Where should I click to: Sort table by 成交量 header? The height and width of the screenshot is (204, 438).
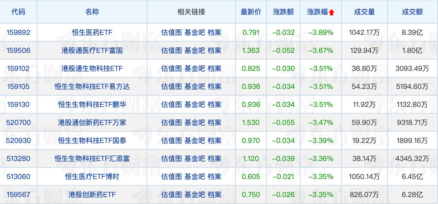[364, 12]
